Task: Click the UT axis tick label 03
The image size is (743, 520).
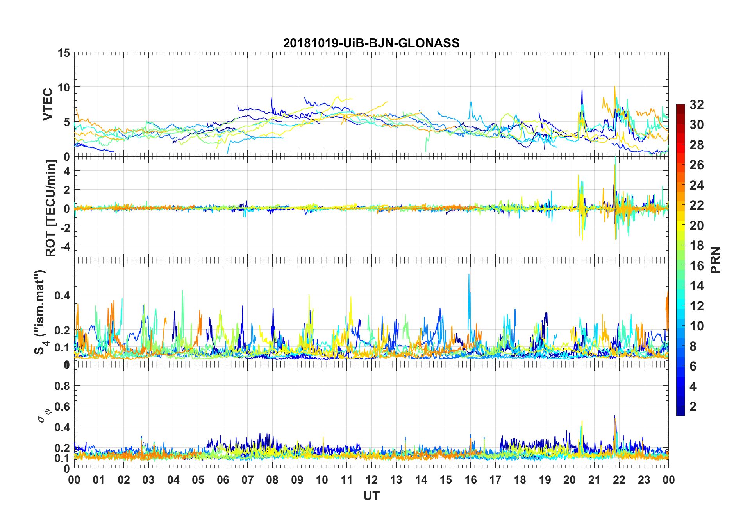Action: [x=148, y=480]
